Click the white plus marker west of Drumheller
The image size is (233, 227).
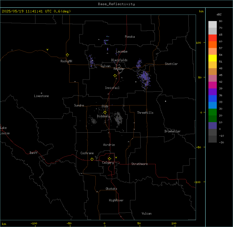coord(165,101)
